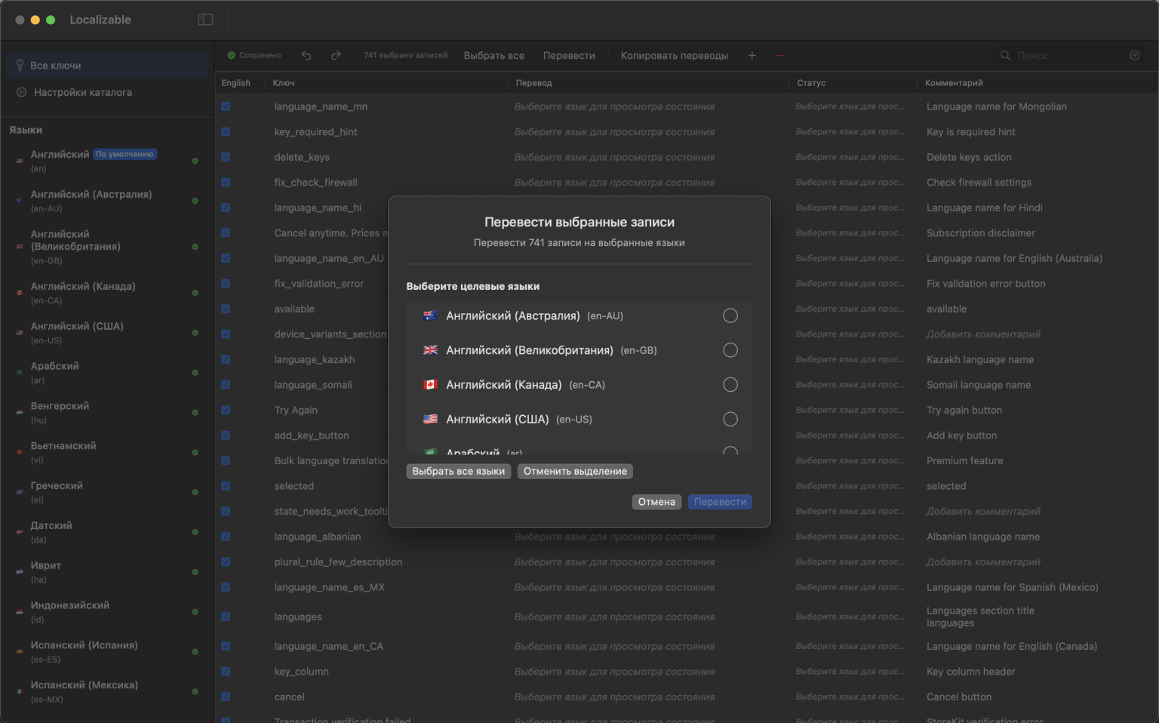The width and height of the screenshot is (1159, 723).
Task: Click the Отмена button
Action: tap(656, 502)
